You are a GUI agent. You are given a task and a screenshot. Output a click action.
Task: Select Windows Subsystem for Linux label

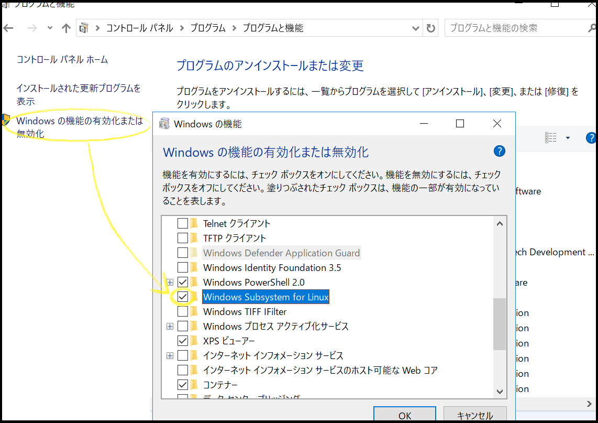point(266,297)
